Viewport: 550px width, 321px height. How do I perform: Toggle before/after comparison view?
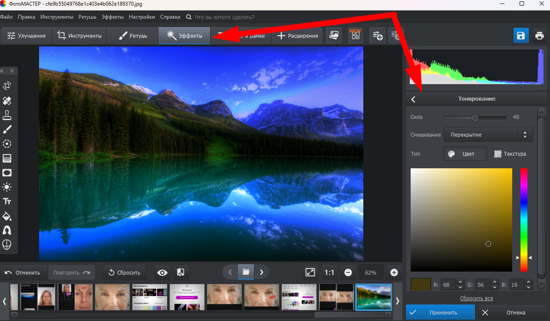pyautogui.click(x=181, y=272)
